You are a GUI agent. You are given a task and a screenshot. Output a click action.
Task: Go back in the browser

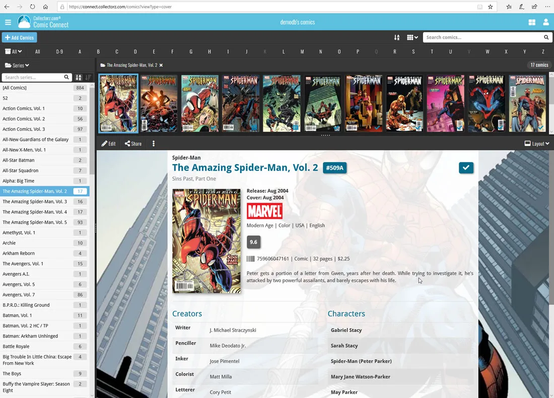pos(7,7)
